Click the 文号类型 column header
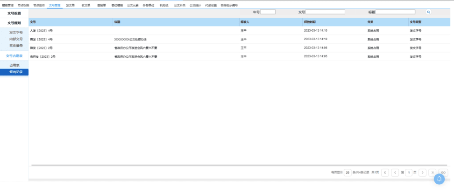 [429, 22]
